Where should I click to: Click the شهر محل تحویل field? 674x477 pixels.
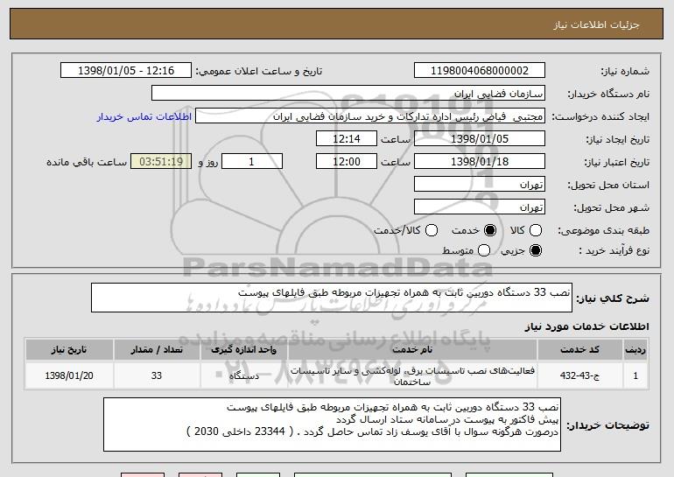pyautogui.click(x=480, y=207)
